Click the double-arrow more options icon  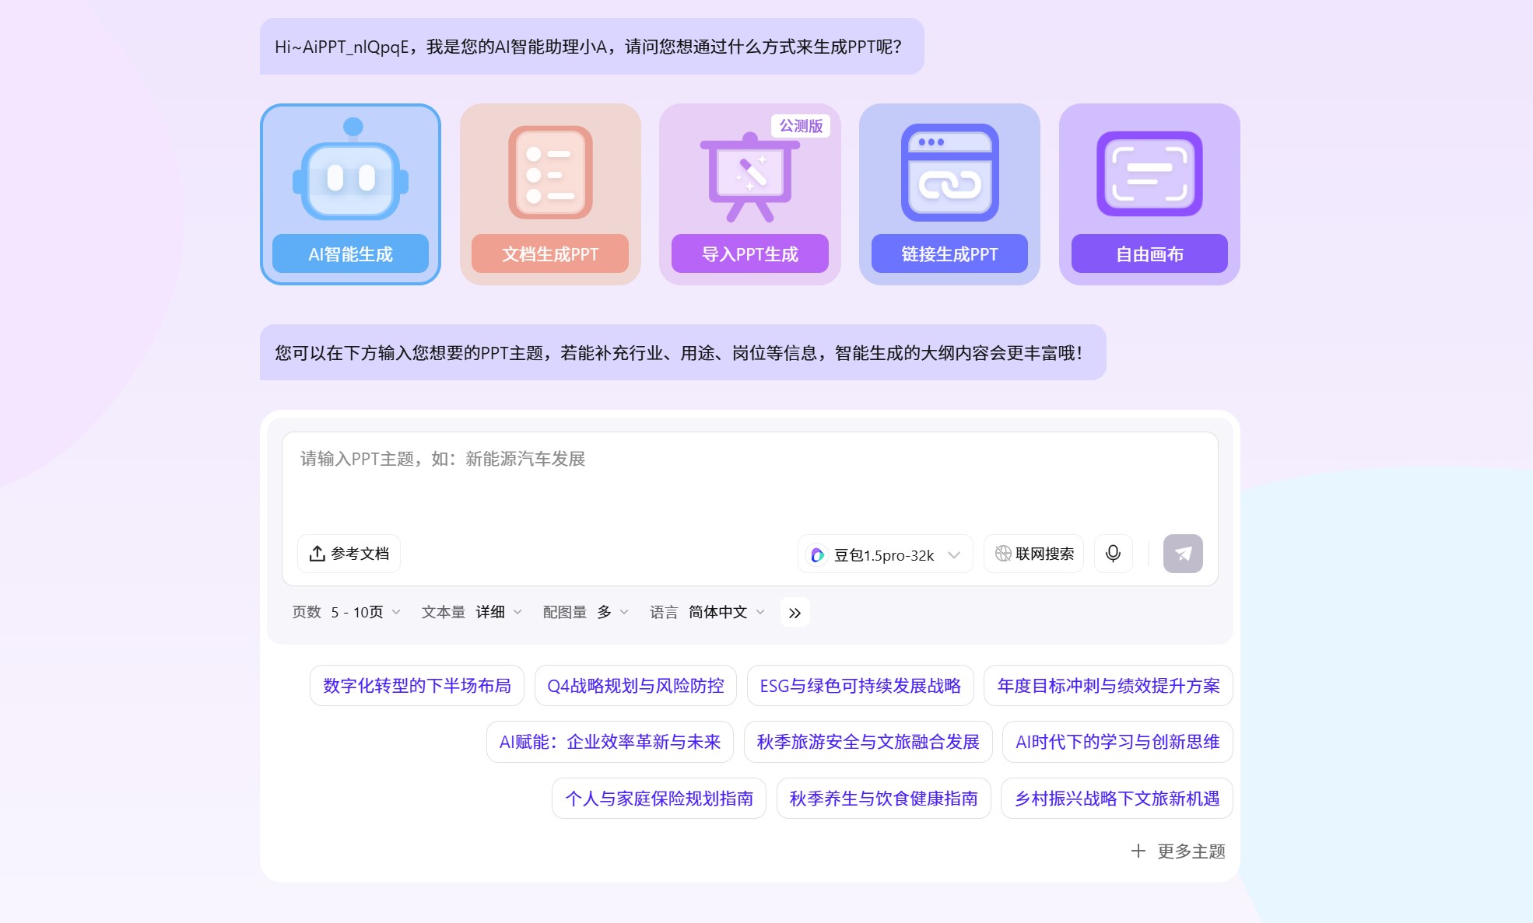click(795, 613)
